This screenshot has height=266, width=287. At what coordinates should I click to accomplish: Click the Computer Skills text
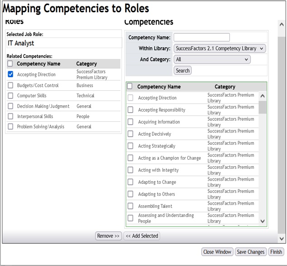[x=32, y=96]
